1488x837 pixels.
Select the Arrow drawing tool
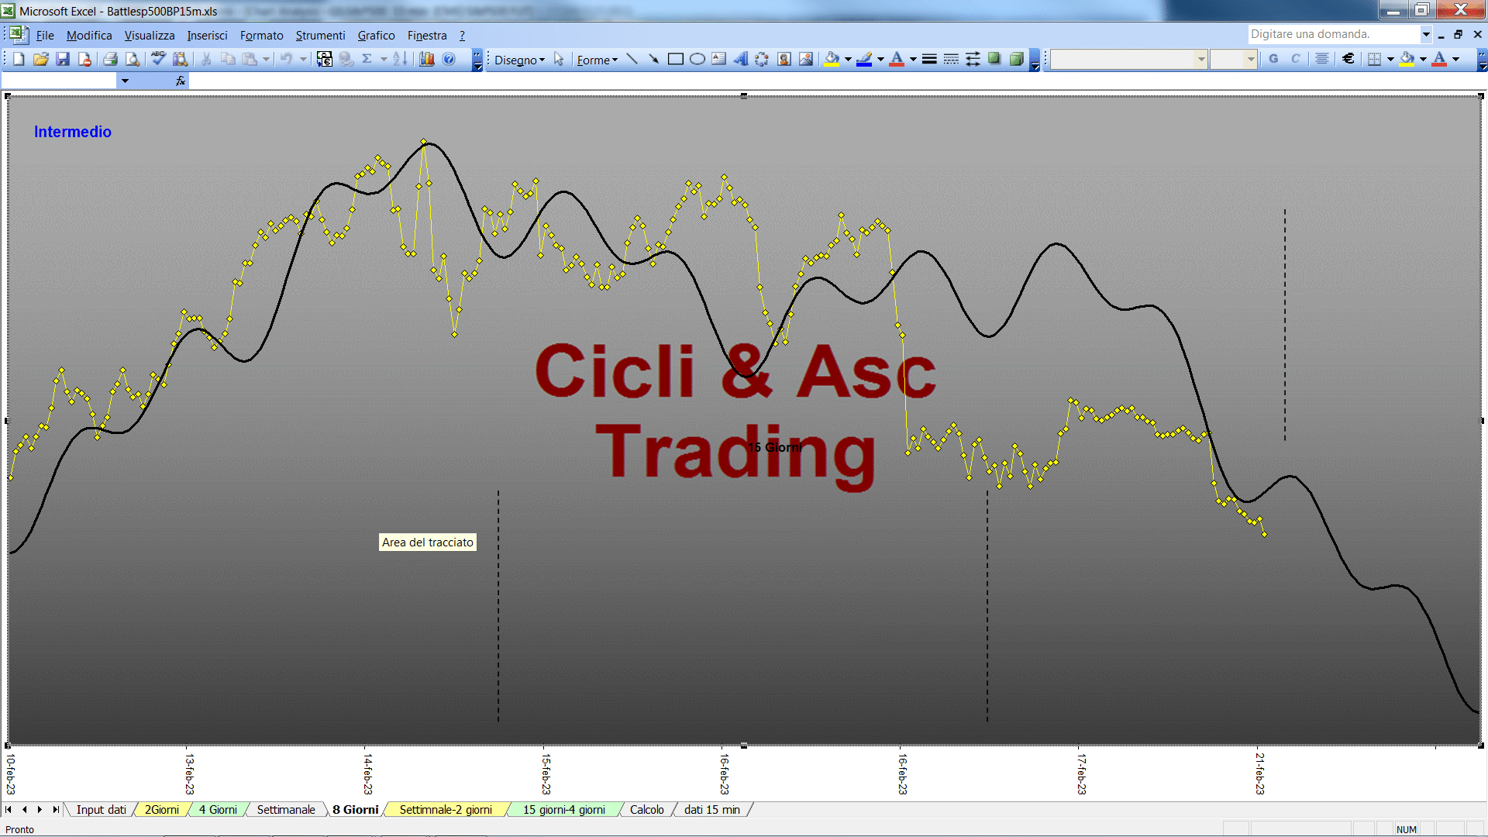[654, 59]
